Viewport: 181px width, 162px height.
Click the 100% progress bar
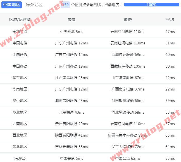pyautogui.click(x=151, y=5)
